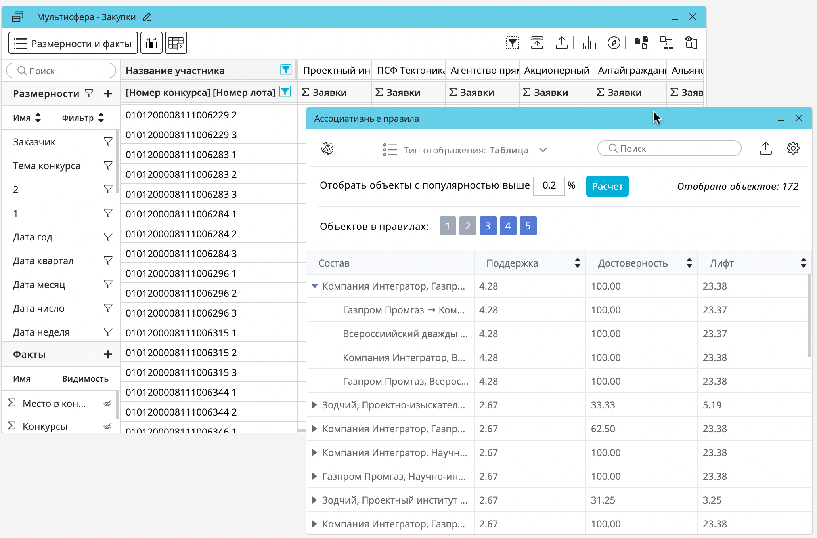This screenshot has height=538, width=817.
Task: Open the Тип отображения dropdown
Action: click(543, 150)
